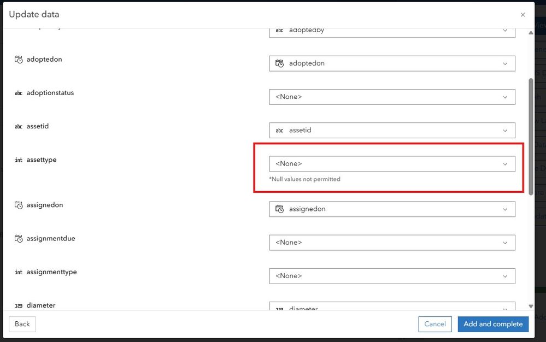The image size is (546, 342).
Task: Click the date icon beside adoptedon field label
Action: pos(19,60)
